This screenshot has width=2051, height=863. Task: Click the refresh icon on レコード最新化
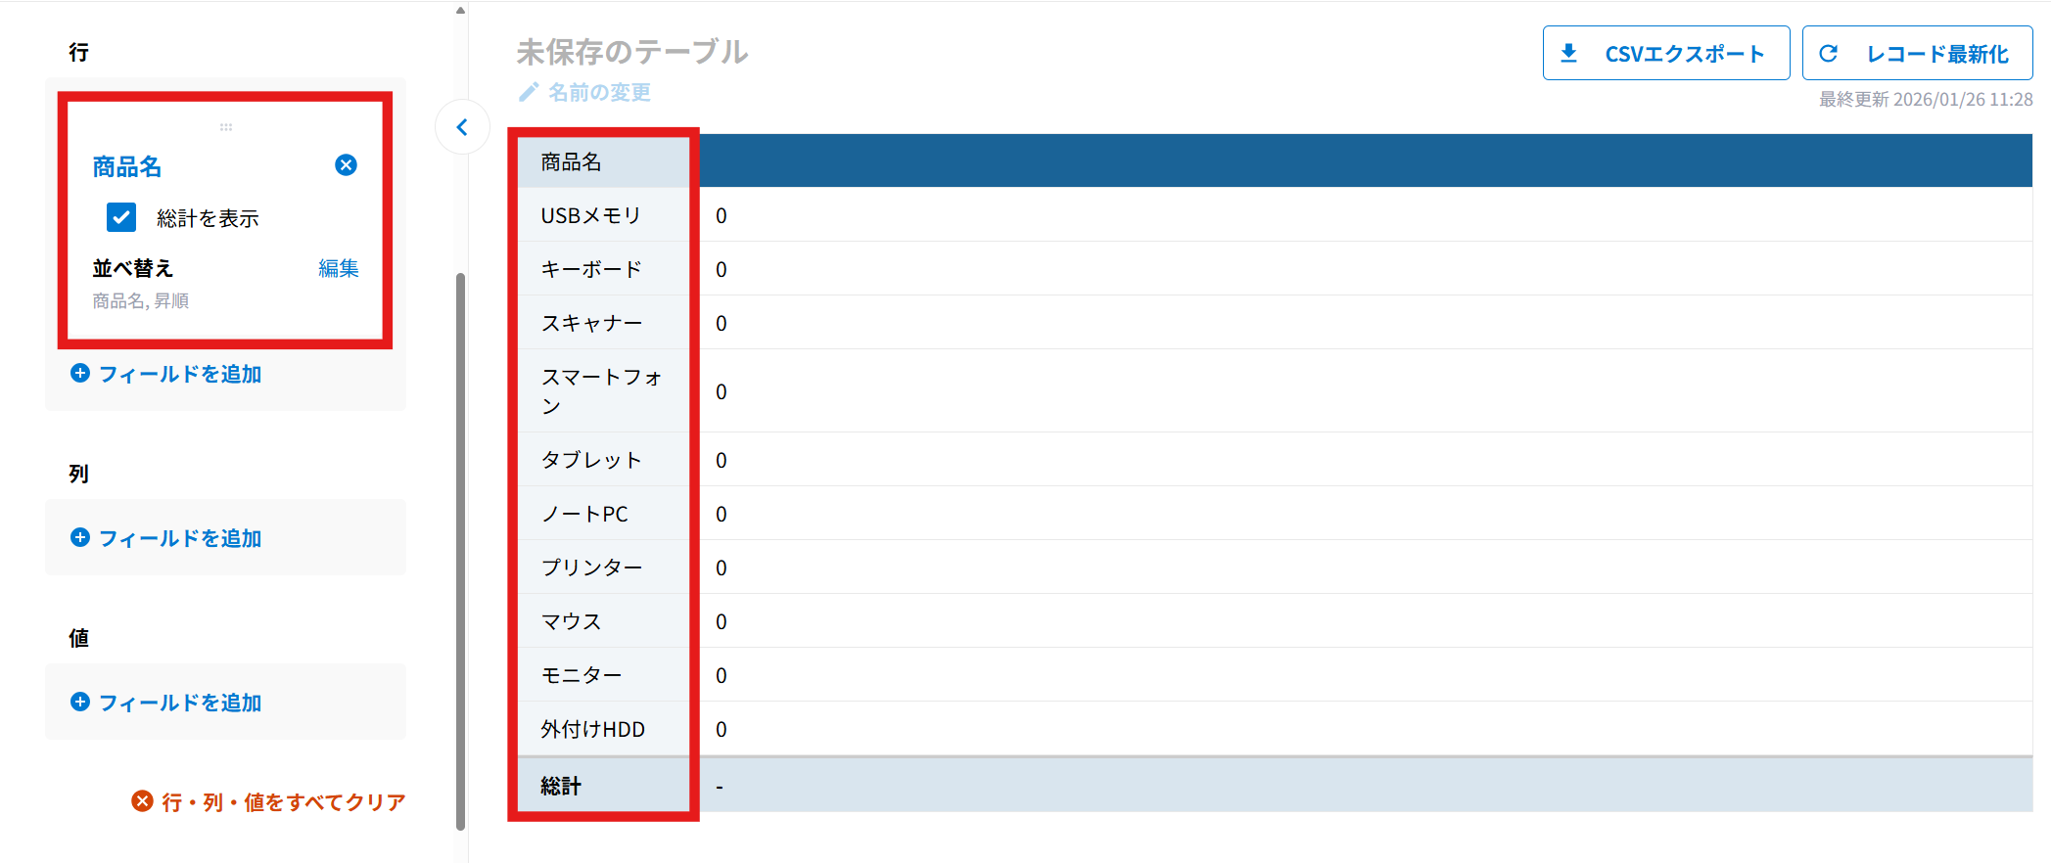pyautogui.click(x=1828, y=54)
